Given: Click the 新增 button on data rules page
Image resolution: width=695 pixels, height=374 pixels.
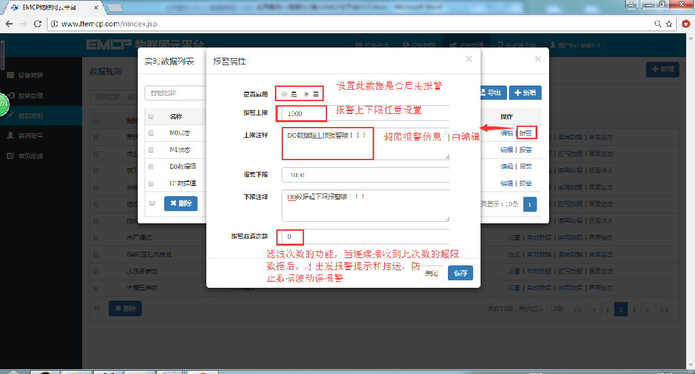Looking at the screenshot, I should [x=662, y=69].
